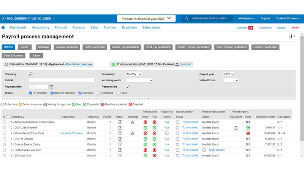Open the Financial menu
This screenshot has height=171, width=304.
pyautogui.click(x=61, y=27)
